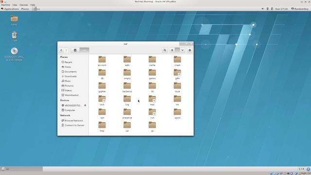Select the log folder
Screen dimensions: 311x175
(127, 101)
